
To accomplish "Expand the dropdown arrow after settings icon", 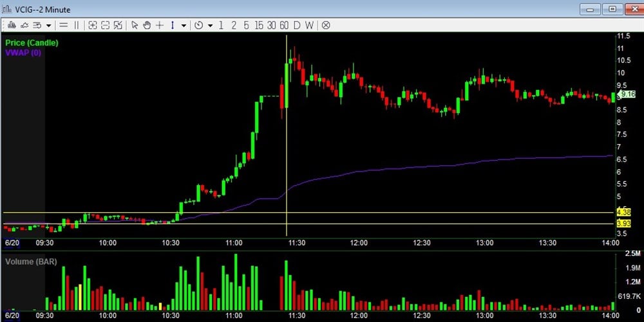I will (48, 26).
